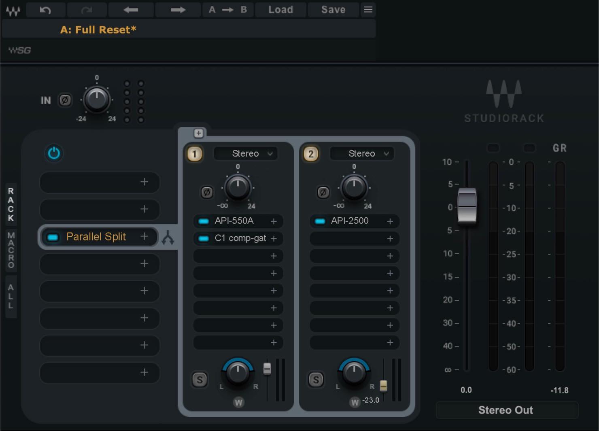Open the C1 comp-gat plugin
Screen dimensions: 599x431
240,238
